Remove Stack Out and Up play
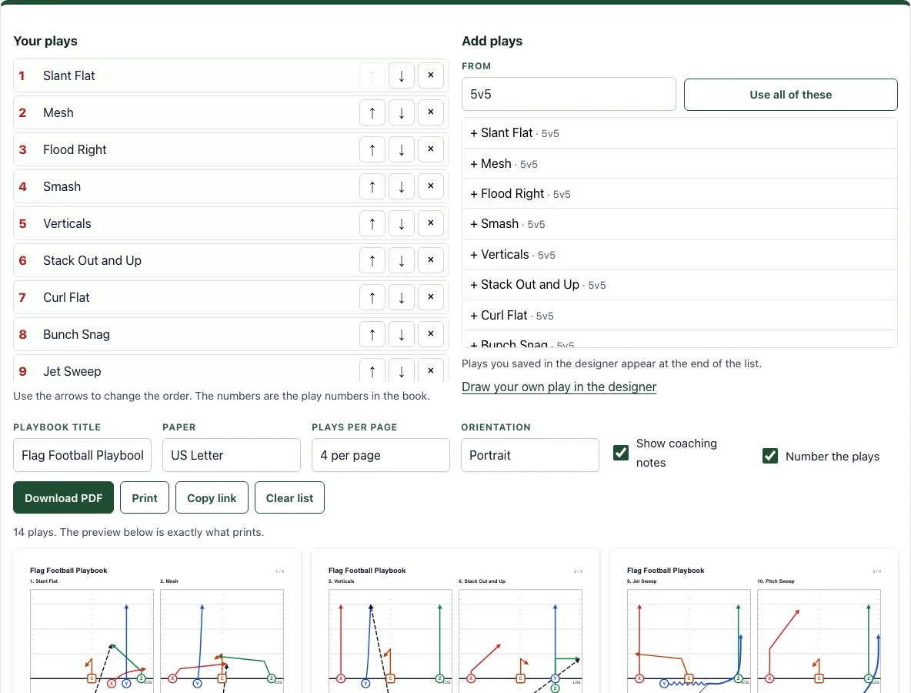The width and height of the screenshot is (911, 693). point(431,260)
